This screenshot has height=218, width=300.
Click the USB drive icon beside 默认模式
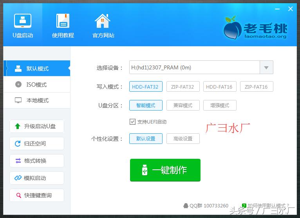pyautogui.click(x=18, y=68)
